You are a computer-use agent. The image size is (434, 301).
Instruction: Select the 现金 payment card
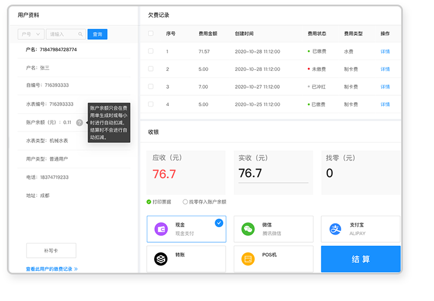coord(186,229)
